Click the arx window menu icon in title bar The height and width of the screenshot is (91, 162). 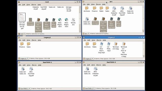(x=83, y=2)
